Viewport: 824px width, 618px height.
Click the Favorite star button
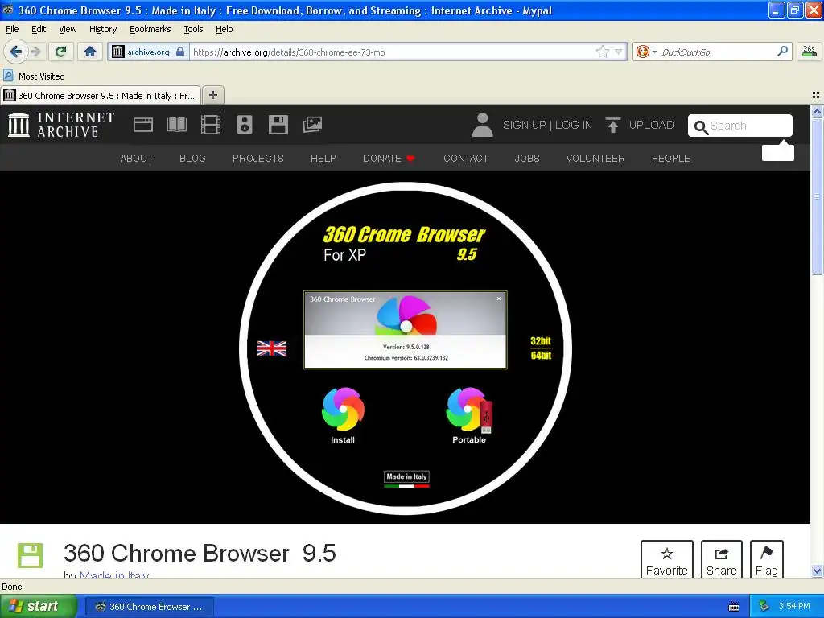pos(667,560)
